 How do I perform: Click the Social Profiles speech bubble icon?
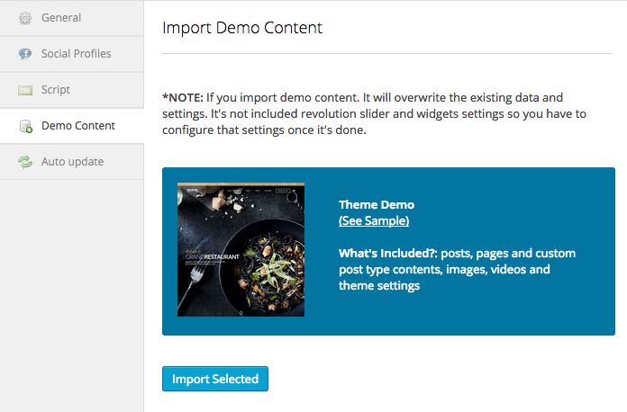(x=25, y=54)
